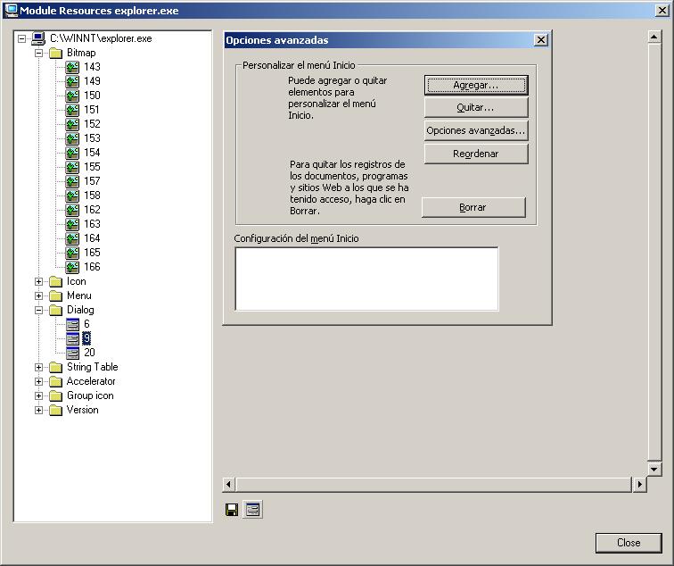Viewport: 674px width, 566px height.
Task: Click the Version folder icon
Action: point(55,410)
